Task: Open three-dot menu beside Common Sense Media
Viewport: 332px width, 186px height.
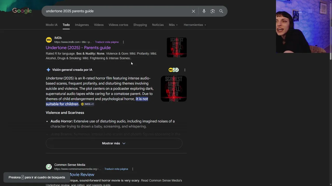Action: point(133,169)
